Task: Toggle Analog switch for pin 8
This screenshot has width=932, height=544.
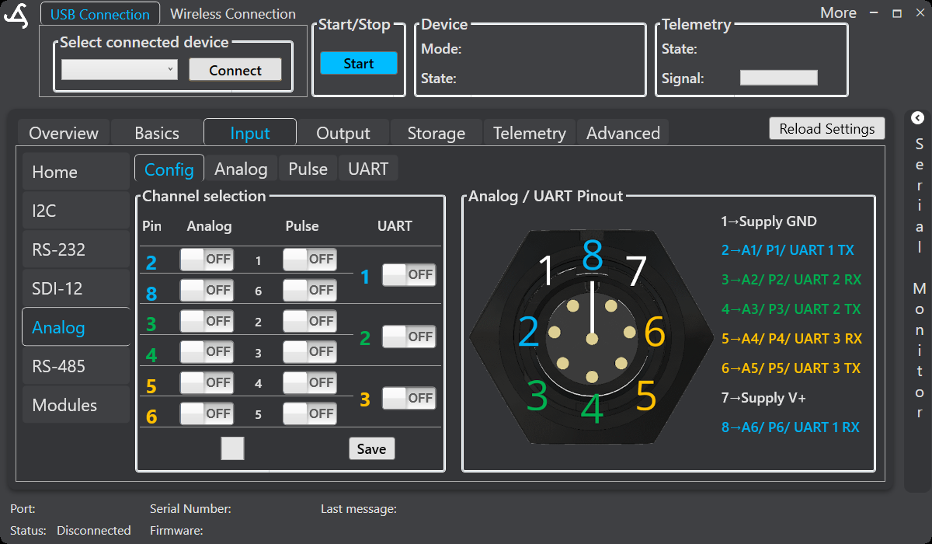Action: (x=207, y=291)
